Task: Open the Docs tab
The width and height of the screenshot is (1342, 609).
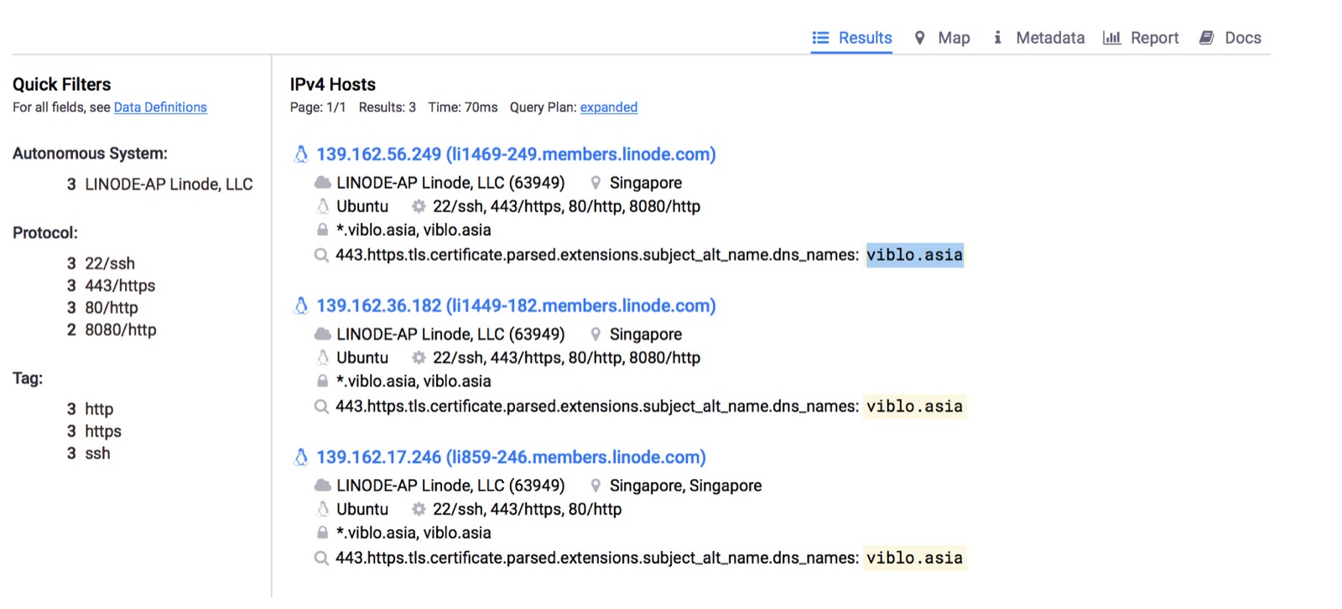Action: pyautogui.click(x=1230, y=38)
